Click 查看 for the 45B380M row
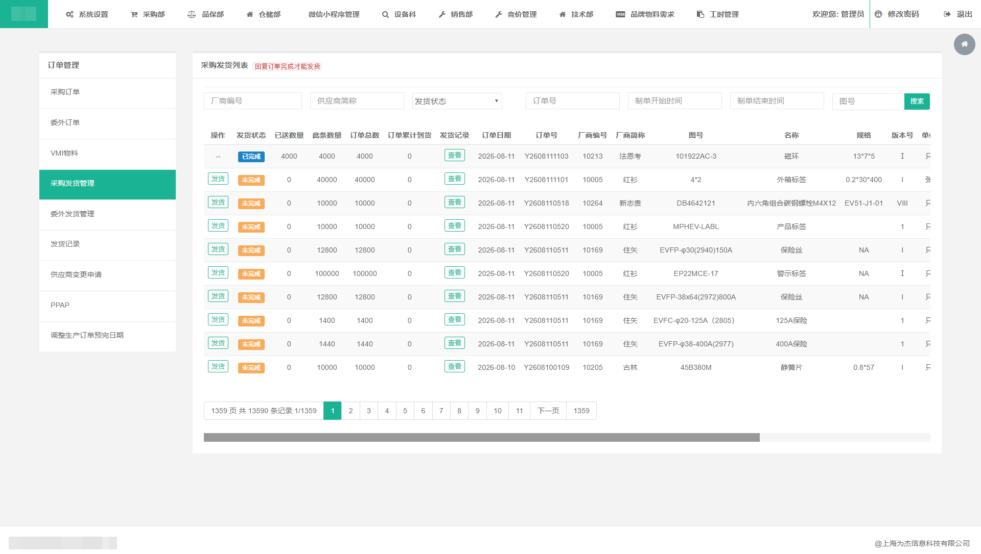The image size is (981, 554). click(x=455, y=367)
